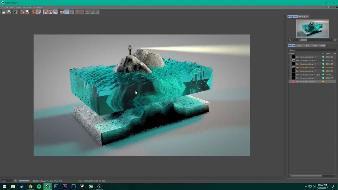338x190 pixels.
Task: Open Spotify from the taskbar
Action: click(39, 186)
